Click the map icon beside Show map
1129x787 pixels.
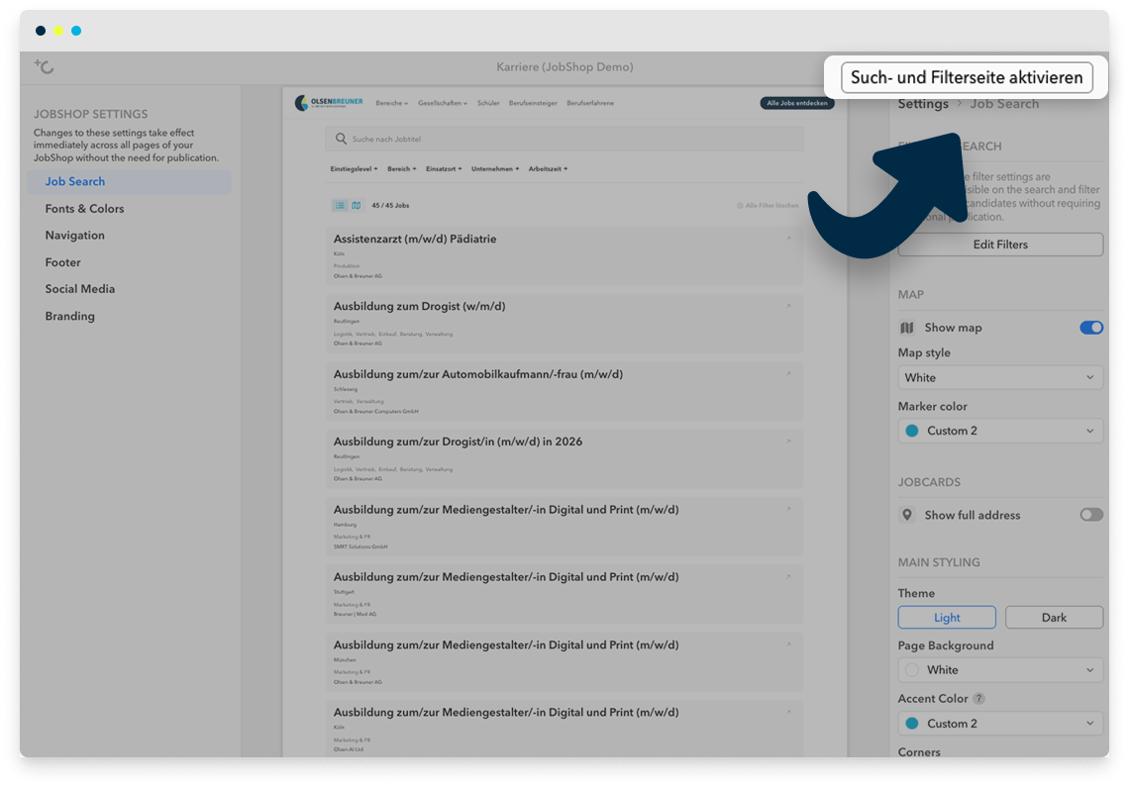click(x=907, y=328)
